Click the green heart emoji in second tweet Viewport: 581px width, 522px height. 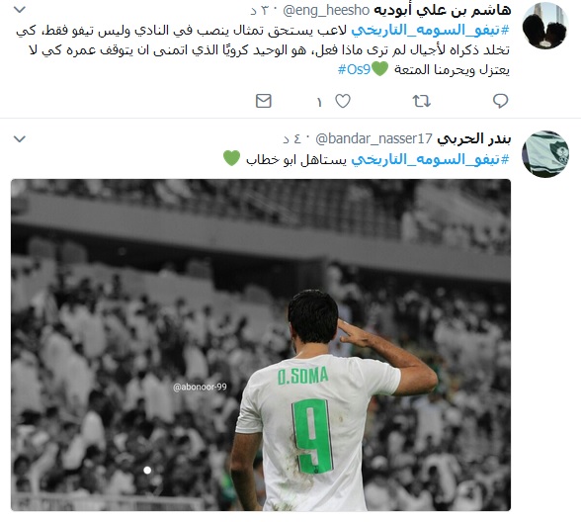click(231, 158)
